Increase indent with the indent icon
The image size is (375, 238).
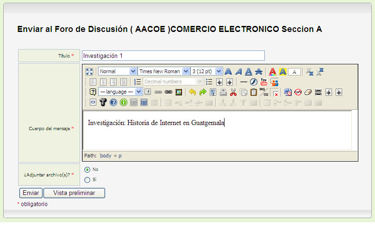[230, 82]
